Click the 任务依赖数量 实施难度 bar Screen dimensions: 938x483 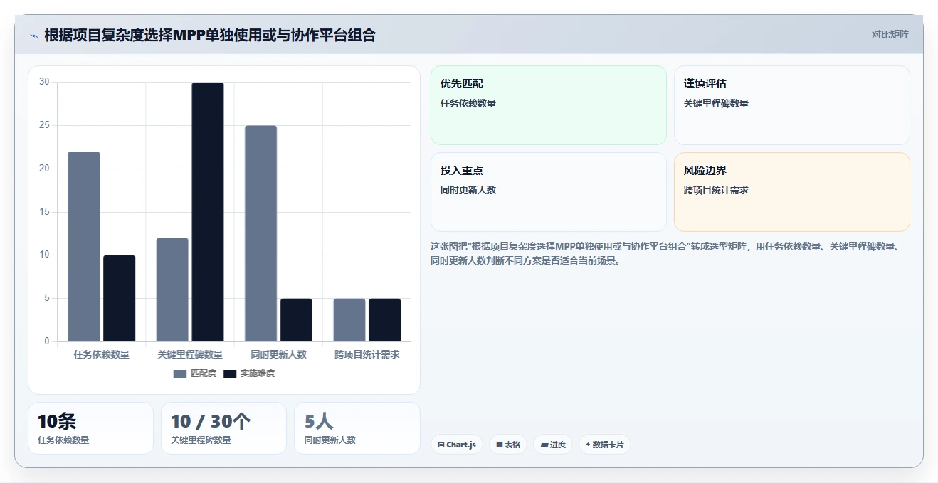click(120, 298)
